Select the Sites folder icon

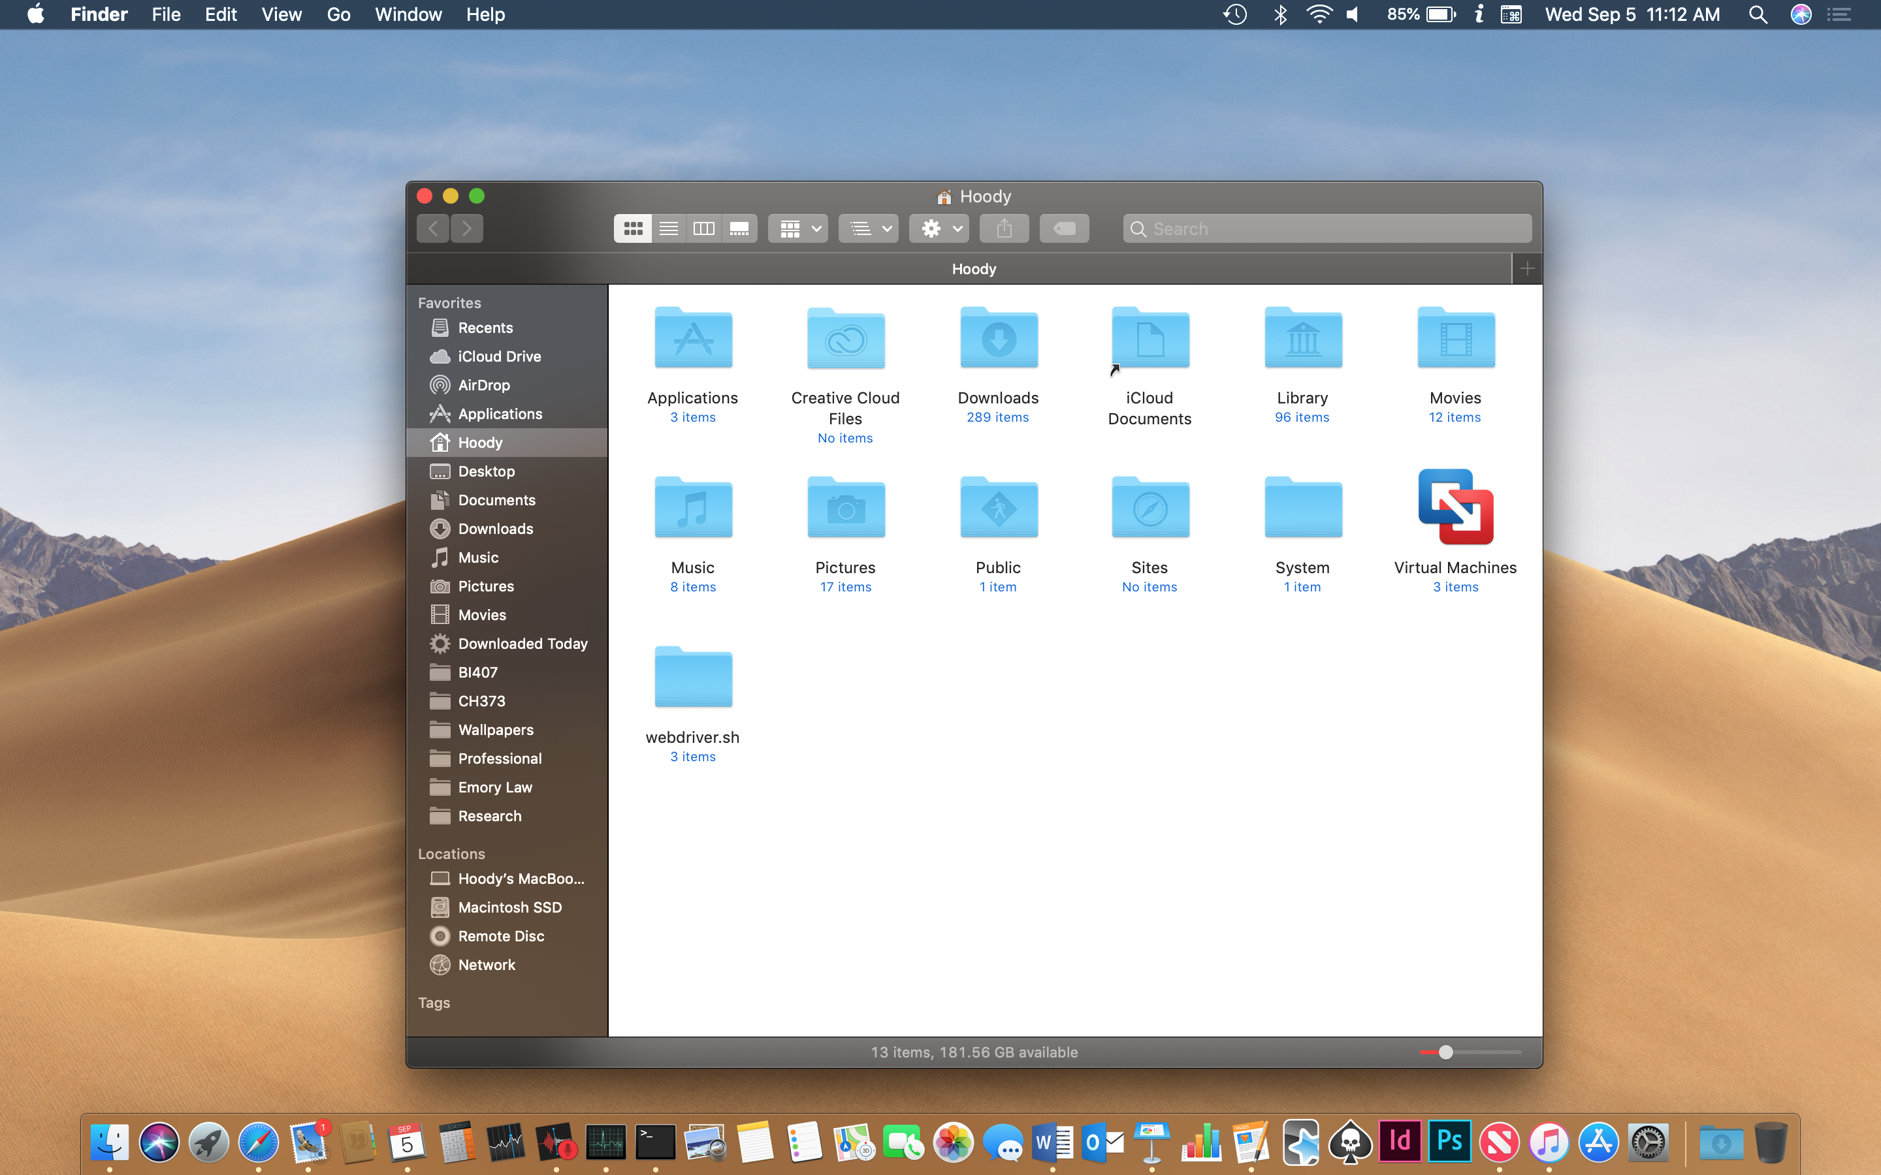1149,507
